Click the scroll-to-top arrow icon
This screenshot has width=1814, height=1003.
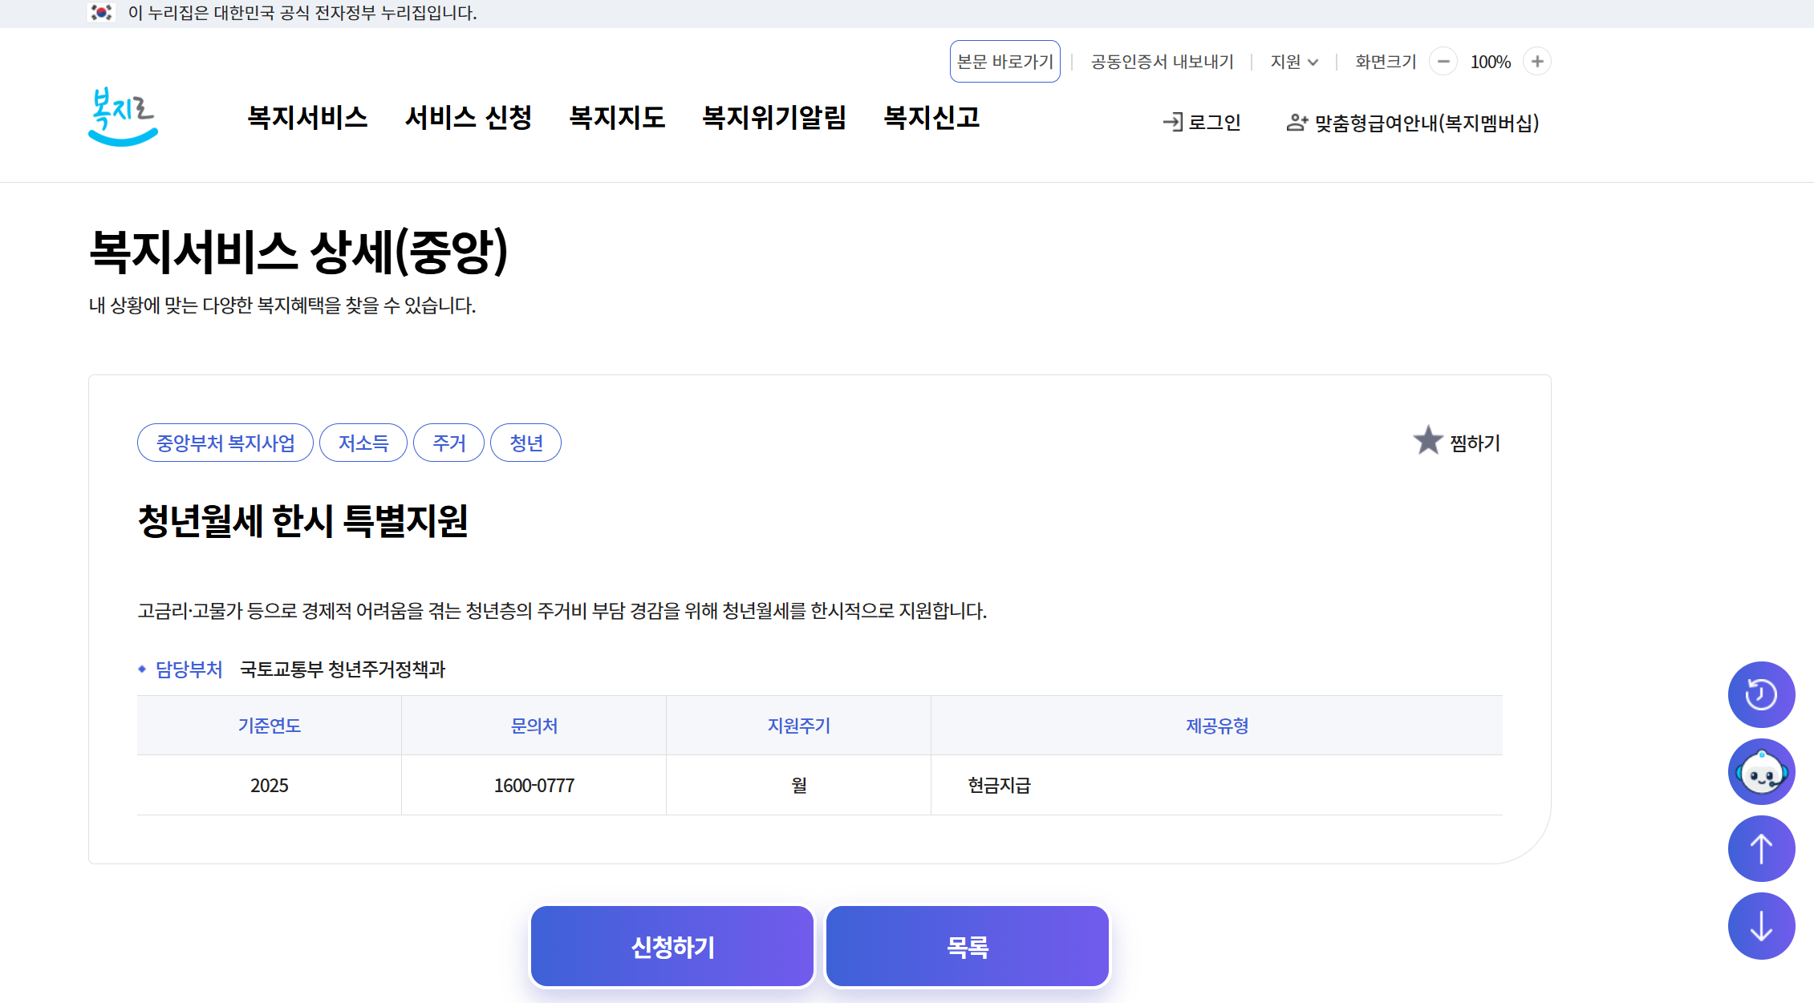(x=1761, y=848)
